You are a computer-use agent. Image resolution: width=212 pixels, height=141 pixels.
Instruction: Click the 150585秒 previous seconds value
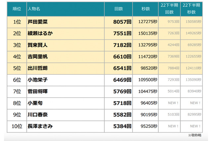193,22
